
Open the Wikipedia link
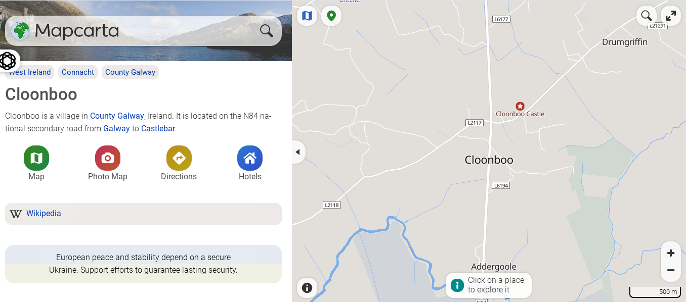[x=44, y=214]
